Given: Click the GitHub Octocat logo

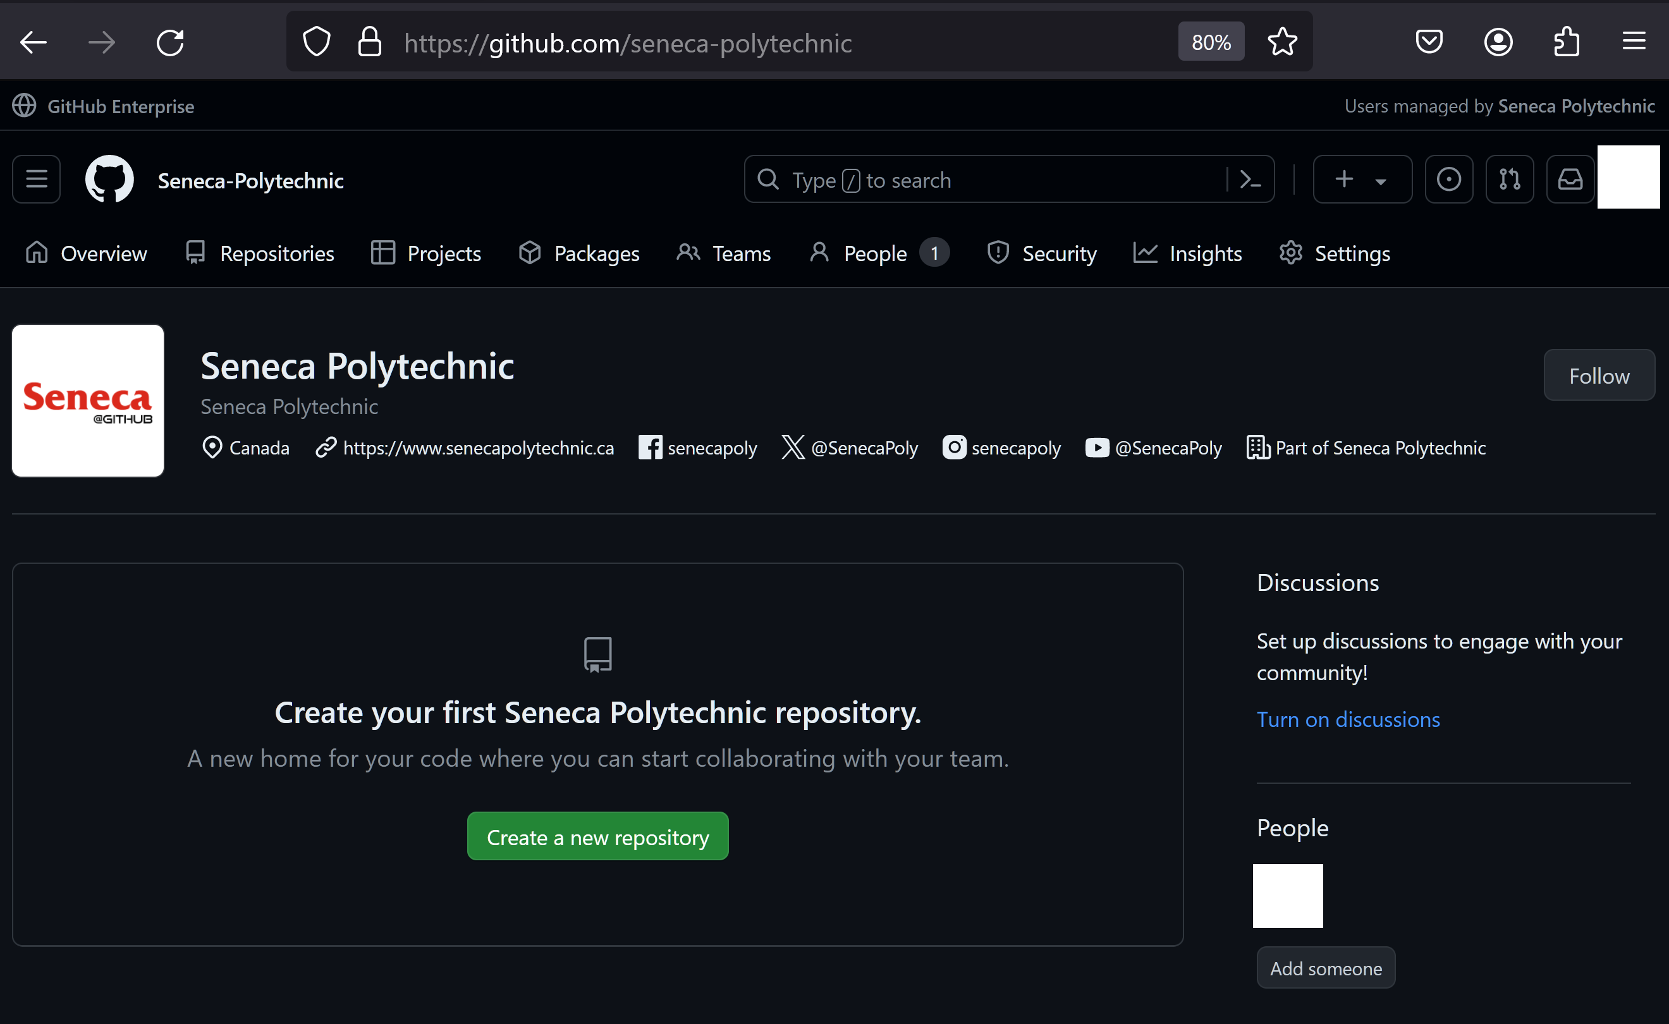Looking at the screenshot, I should pyautogui.click(x=110, y=180).
